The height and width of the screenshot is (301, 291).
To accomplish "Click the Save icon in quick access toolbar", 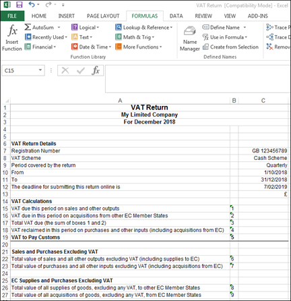I will pyautogui.click(x=20, y=5).
